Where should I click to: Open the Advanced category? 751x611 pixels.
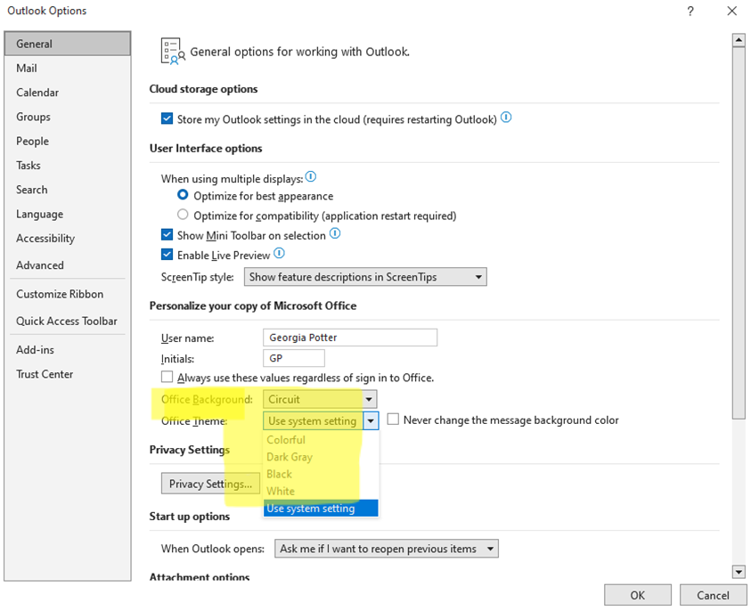point(68,265)
